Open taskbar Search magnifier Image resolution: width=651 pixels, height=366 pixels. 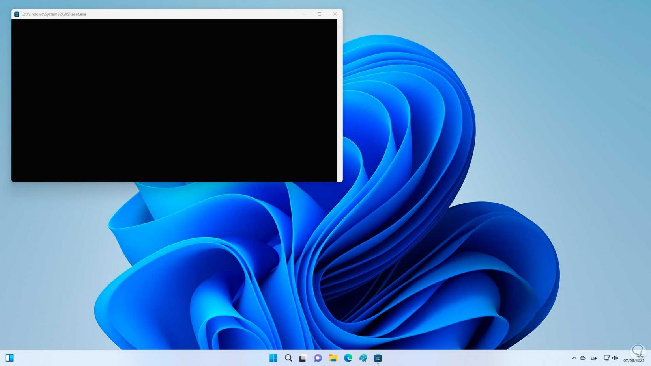(x=288, y=358)
